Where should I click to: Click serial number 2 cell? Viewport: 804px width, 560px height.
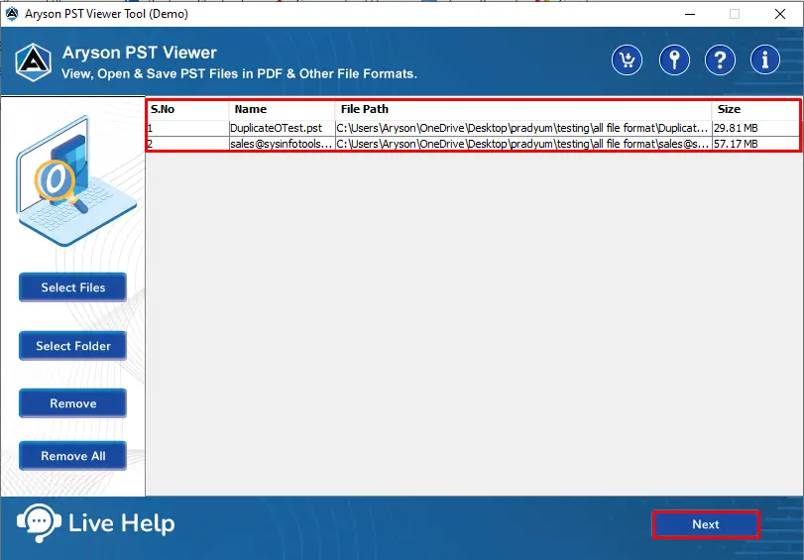click(187, 144)
